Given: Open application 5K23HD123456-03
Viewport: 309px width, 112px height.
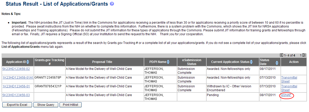Looking at the screenshot, I should pos(16,95).
